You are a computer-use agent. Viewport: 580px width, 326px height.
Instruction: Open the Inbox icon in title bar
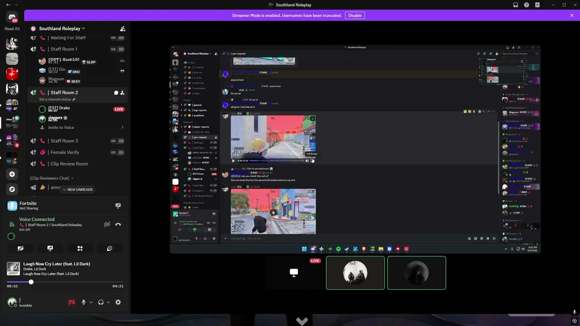tap(516, 5)
